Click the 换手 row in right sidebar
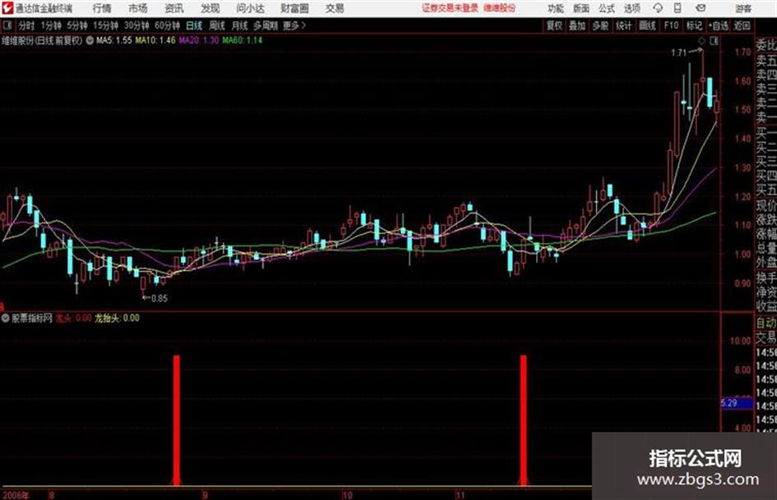Image resolution: width=777 pixels, height=500 pixels. coord(766,278)
